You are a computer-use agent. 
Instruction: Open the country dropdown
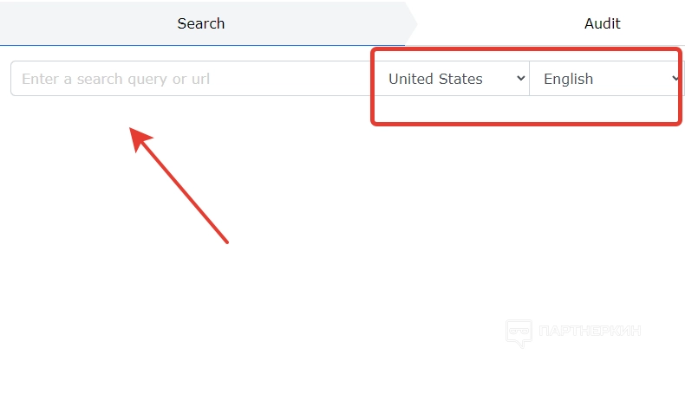point(453,79)
